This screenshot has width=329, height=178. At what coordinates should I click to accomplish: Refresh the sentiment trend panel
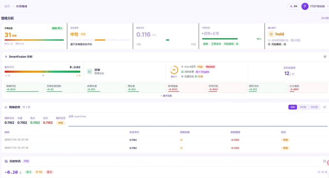(x=325, y=107)
